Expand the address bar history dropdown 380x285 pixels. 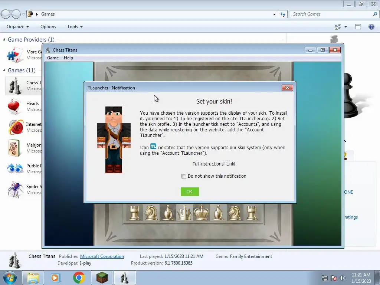[x=274, y=14]
